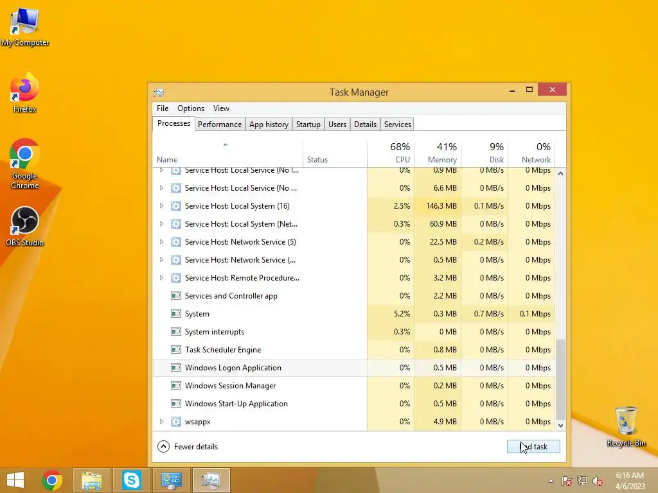Expand Service Host: Local System (16)
Screen dimensions: 658x493
[161, 206]
